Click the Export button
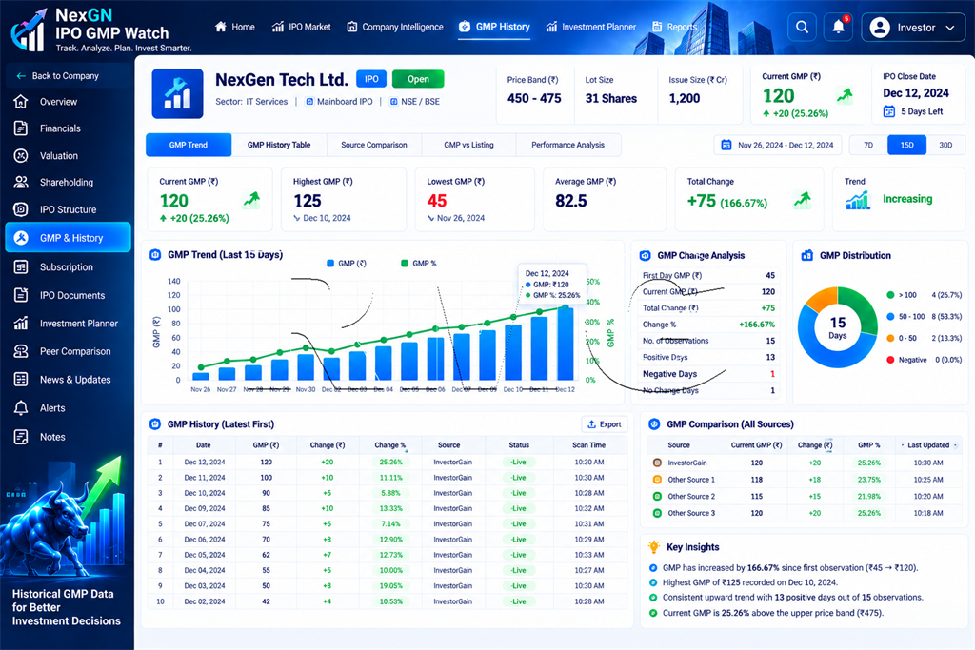Viewport: 975px width, 650px height. 604,424
